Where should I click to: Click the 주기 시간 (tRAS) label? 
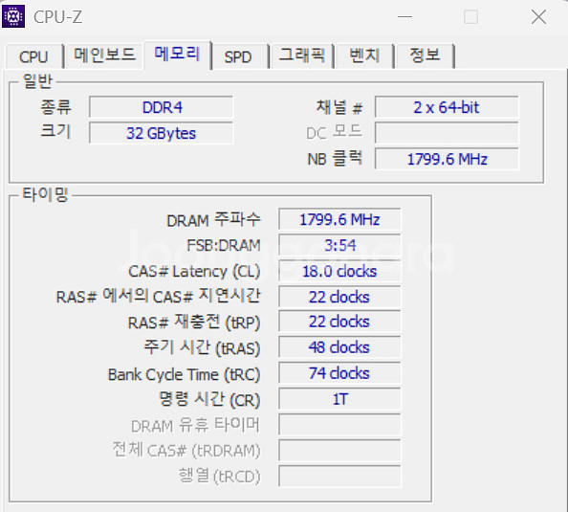tap(202, 347)
